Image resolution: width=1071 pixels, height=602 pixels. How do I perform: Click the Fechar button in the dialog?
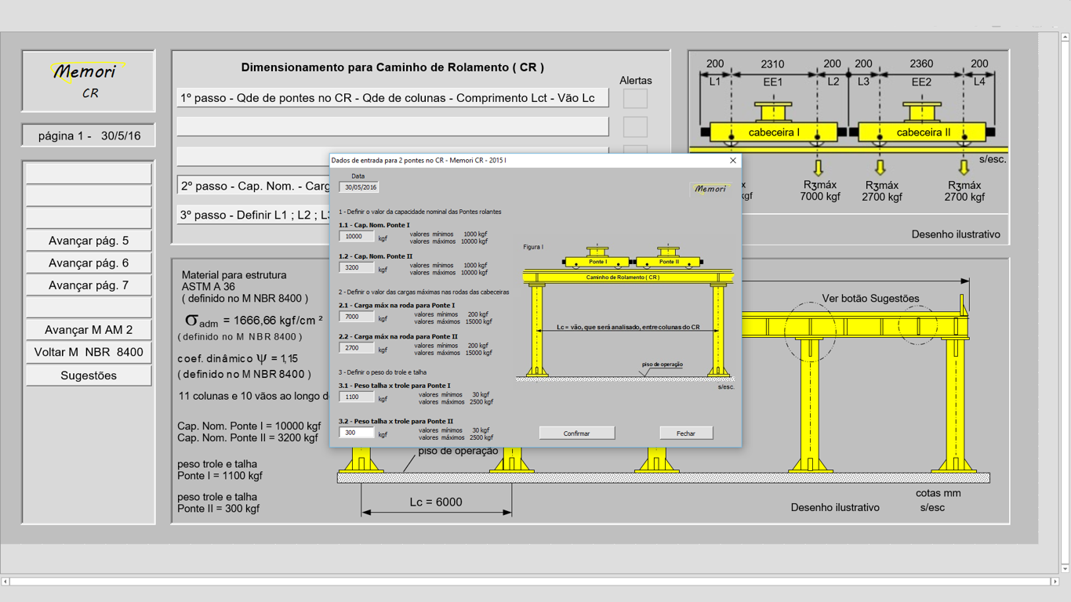686,433
